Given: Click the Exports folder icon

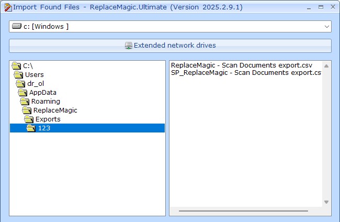Looking at the screenshot, I should pyautogui.click(x=29, y=119).
